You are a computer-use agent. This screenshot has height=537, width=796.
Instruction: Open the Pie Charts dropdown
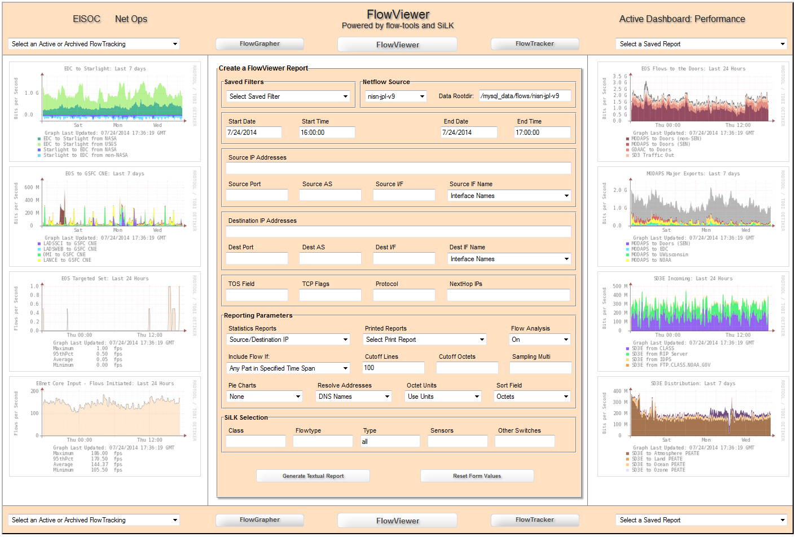click(264, 397)
